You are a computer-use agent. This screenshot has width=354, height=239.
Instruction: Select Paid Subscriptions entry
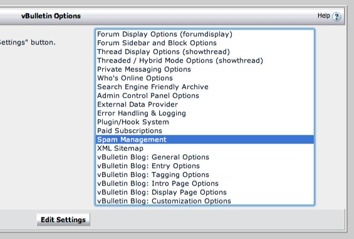(205, 131)
